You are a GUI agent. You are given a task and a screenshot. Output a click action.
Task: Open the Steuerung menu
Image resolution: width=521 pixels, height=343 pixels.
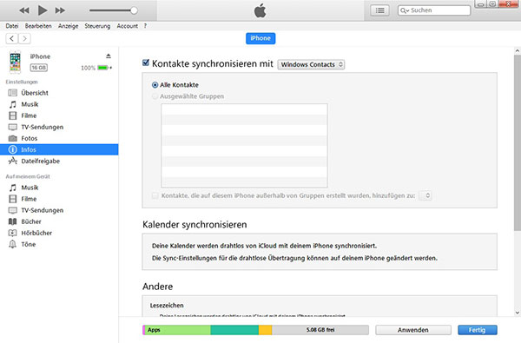coord(97,26)
